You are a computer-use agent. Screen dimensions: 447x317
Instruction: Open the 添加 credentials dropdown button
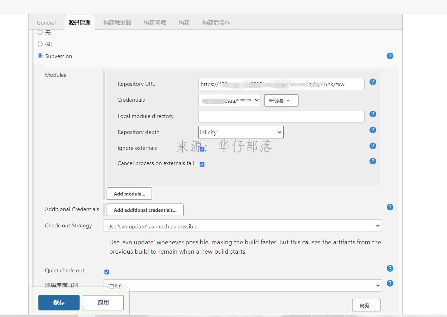(x=281, y=100)
